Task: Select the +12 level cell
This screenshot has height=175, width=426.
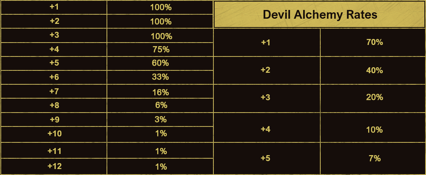Action: point(54,166)
